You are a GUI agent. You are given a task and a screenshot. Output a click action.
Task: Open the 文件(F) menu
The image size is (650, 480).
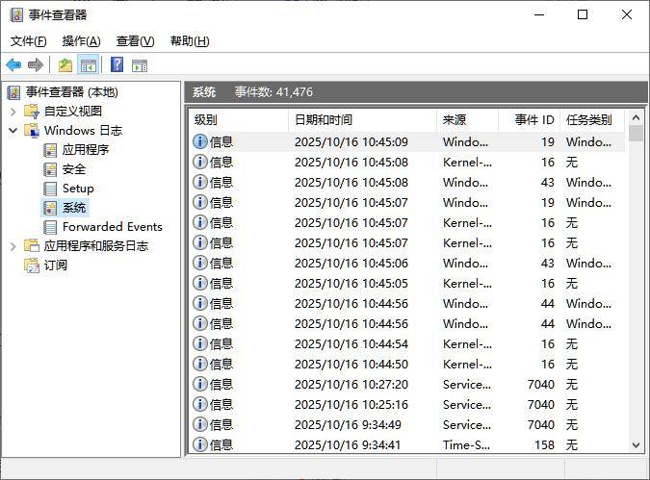[x=28, y=41]
